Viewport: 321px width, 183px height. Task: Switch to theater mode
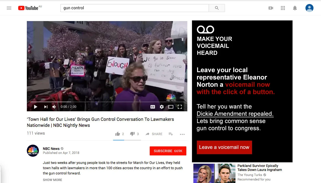point(171,107)
